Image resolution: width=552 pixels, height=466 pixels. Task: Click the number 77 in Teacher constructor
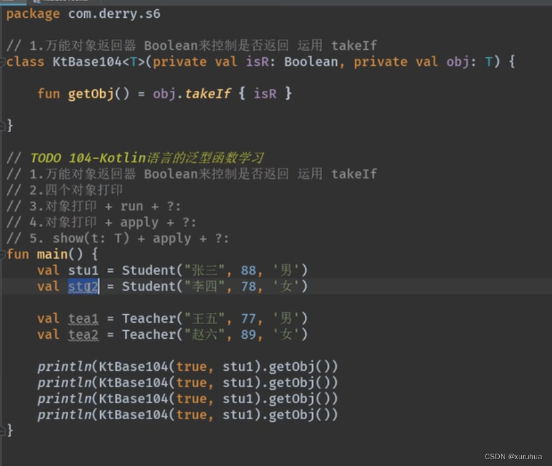248,318
